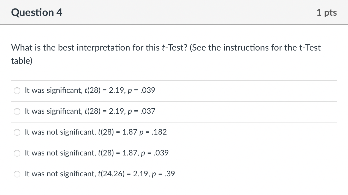The width and height of the screenshot is (348, 195).
Task: Click answer label 'not significant, t(28) = 1.87 p = .182'
Action: pos(96,132)
